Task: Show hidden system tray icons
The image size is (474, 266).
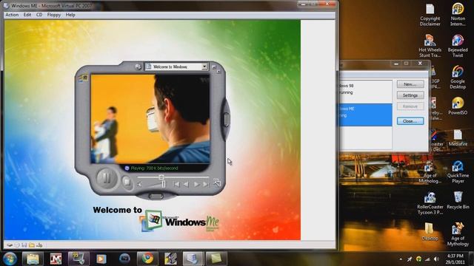Action: 401,259
